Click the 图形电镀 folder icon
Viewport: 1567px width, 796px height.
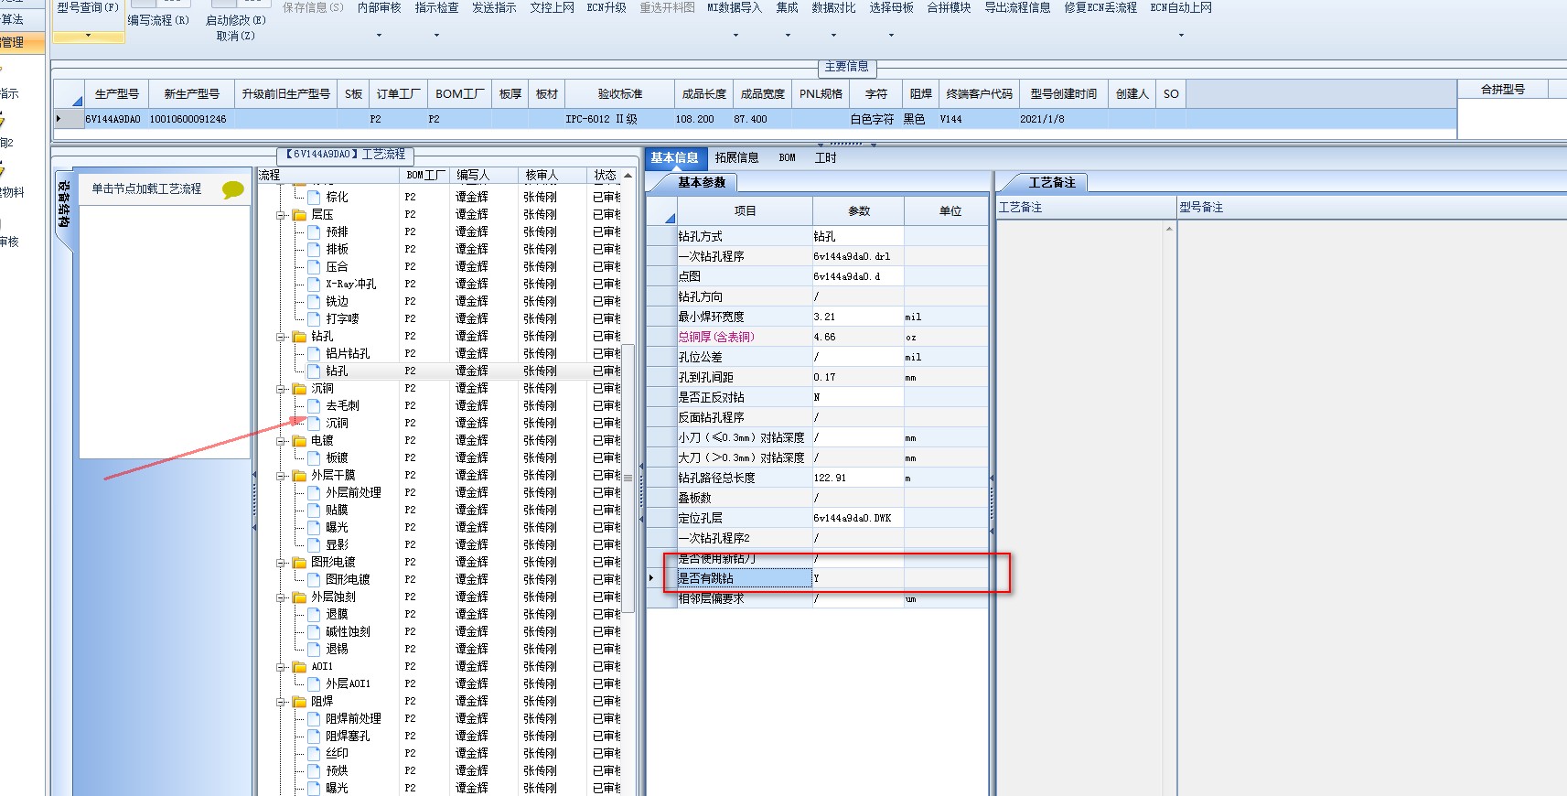click(299, 562)
